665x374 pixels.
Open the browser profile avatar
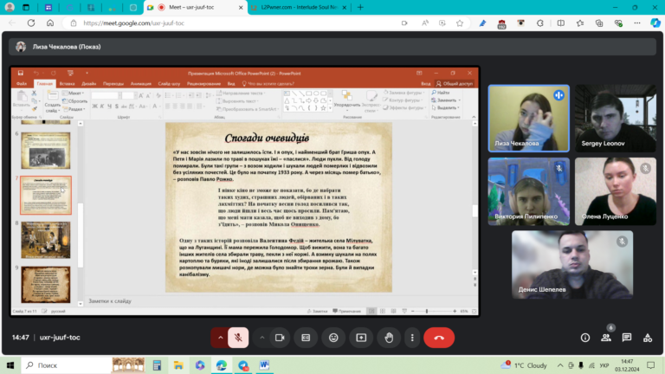[10, 7]
